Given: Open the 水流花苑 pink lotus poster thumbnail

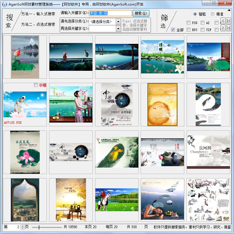Looking at the screenshot, I should point(25,152).
